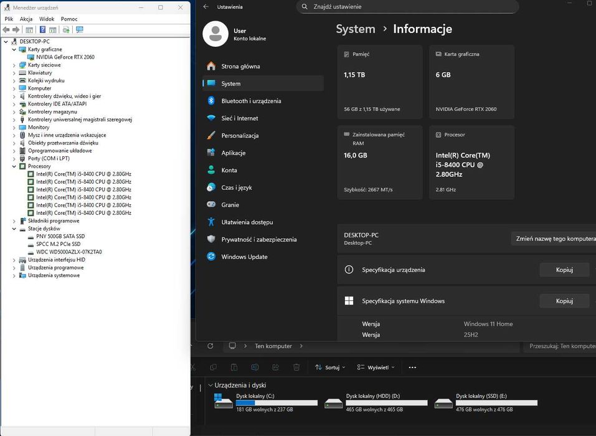
Task: Click the Explorer refresh icon
Action: point(210,346)
